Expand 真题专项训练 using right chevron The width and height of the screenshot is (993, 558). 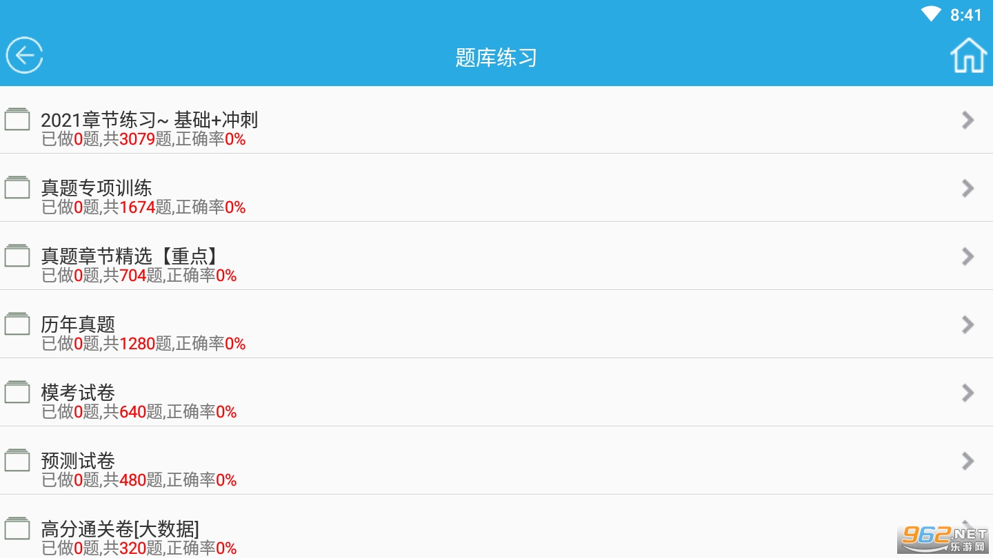coord(967,188)
